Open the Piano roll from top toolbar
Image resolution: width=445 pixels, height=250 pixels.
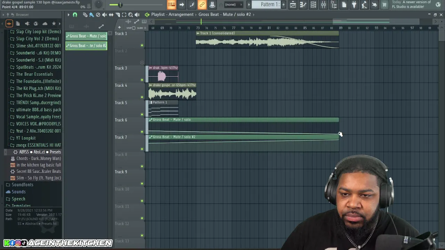(303, 5)
